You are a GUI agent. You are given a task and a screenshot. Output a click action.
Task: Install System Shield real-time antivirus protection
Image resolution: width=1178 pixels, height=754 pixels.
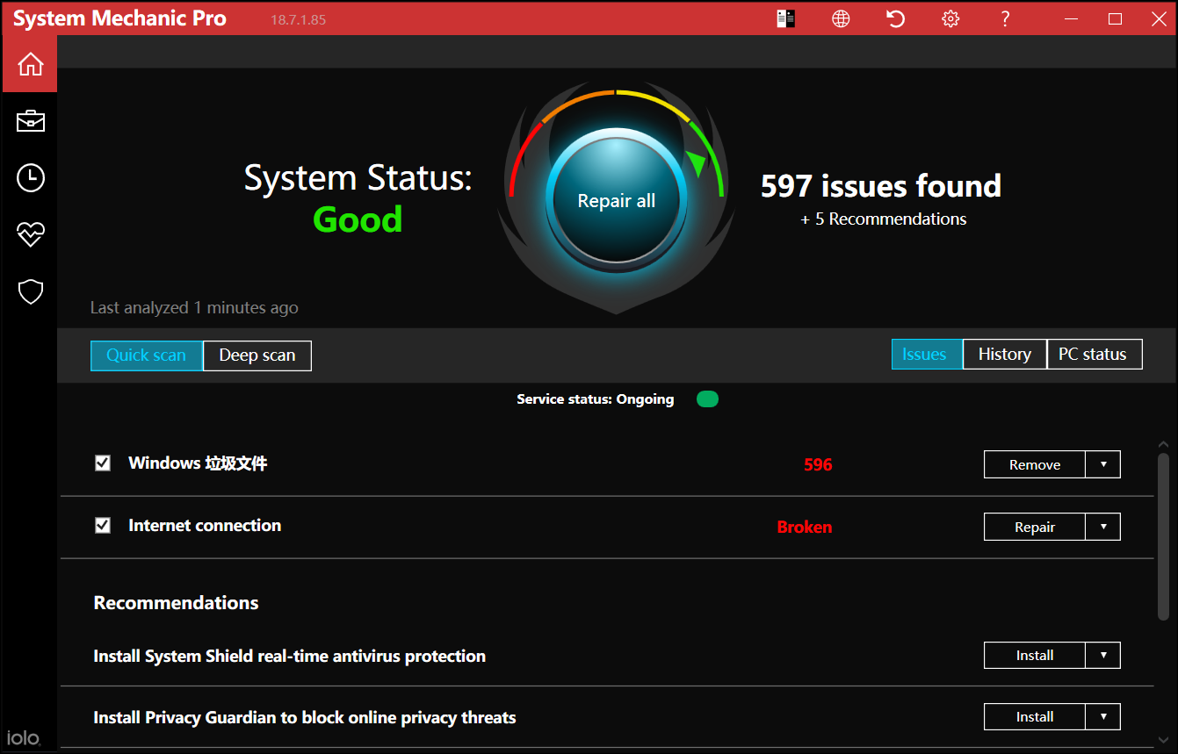(x=1035, y=655)
